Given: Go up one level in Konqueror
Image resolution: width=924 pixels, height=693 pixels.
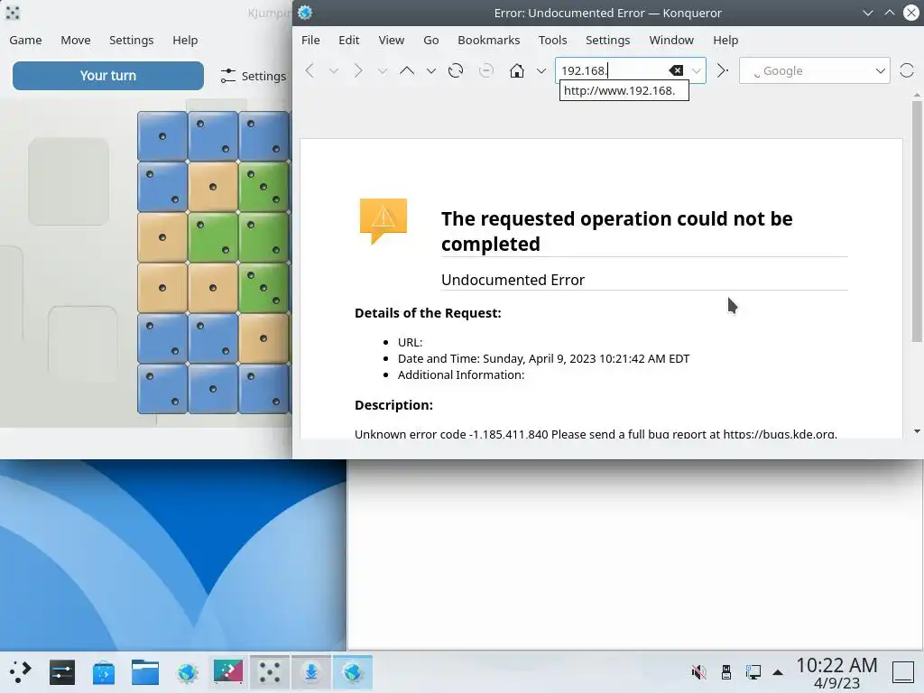Looking at the screenshot, I should [407, 70].
